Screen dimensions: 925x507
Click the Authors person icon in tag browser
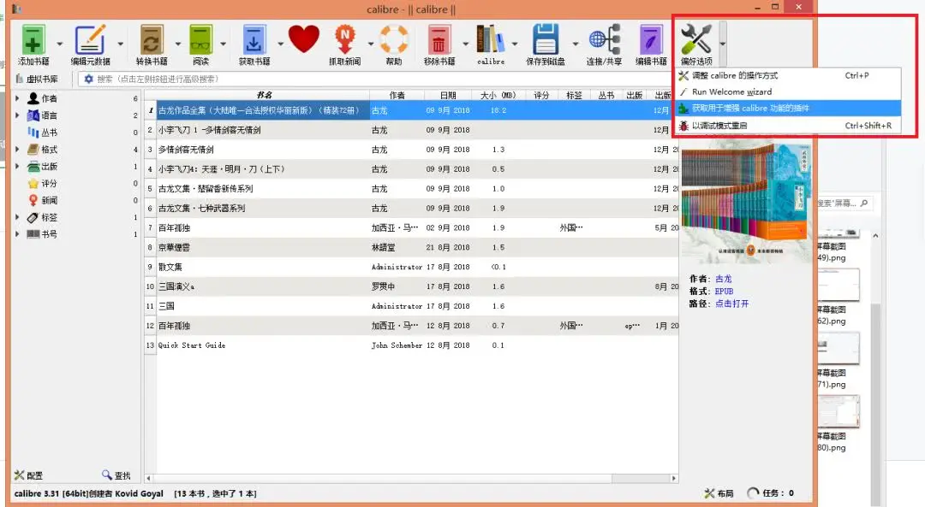coord(33,98)
